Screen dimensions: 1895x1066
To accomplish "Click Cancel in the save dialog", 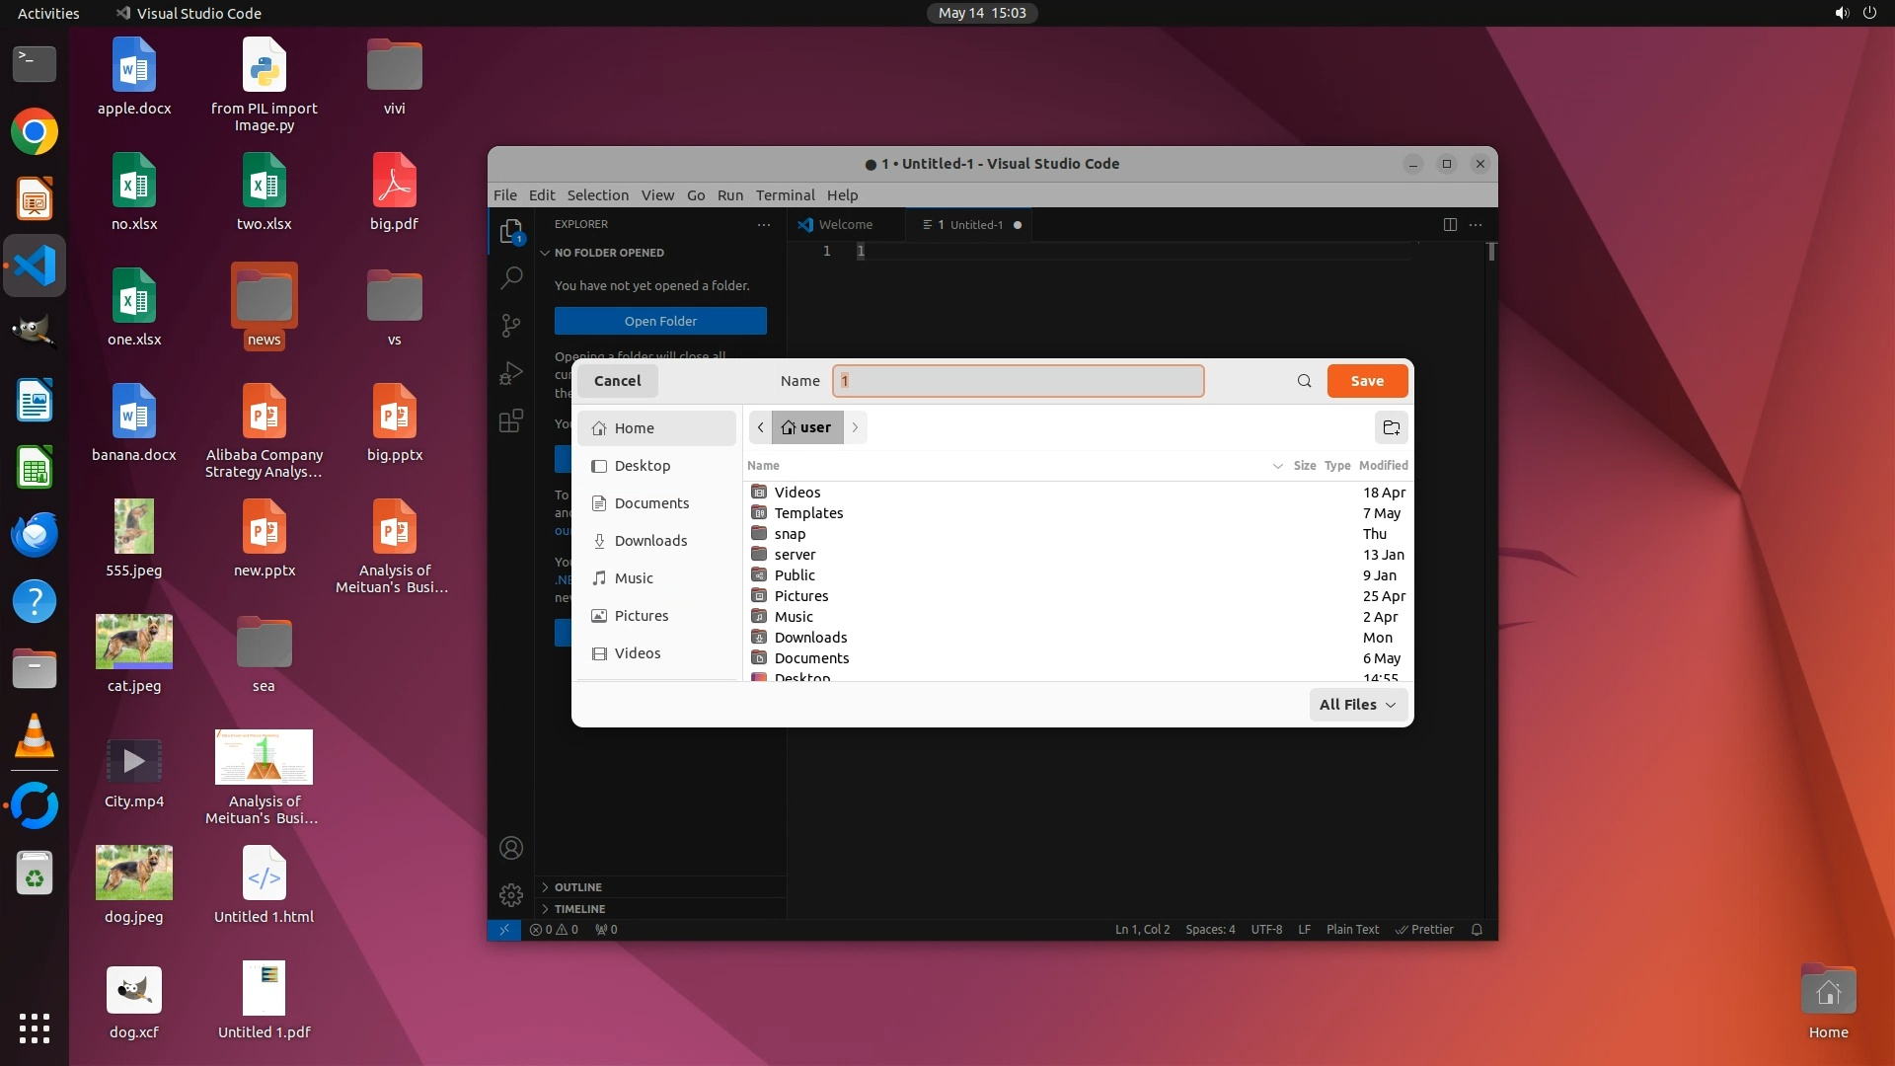I will click(x=617, y=381).
